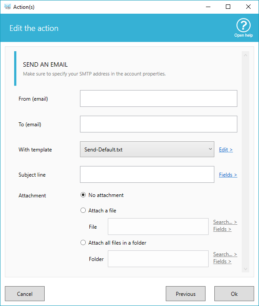The width and height of the screenshot is (259, 306).
Task: Go back with the Previous button
Action: point(186,294)
